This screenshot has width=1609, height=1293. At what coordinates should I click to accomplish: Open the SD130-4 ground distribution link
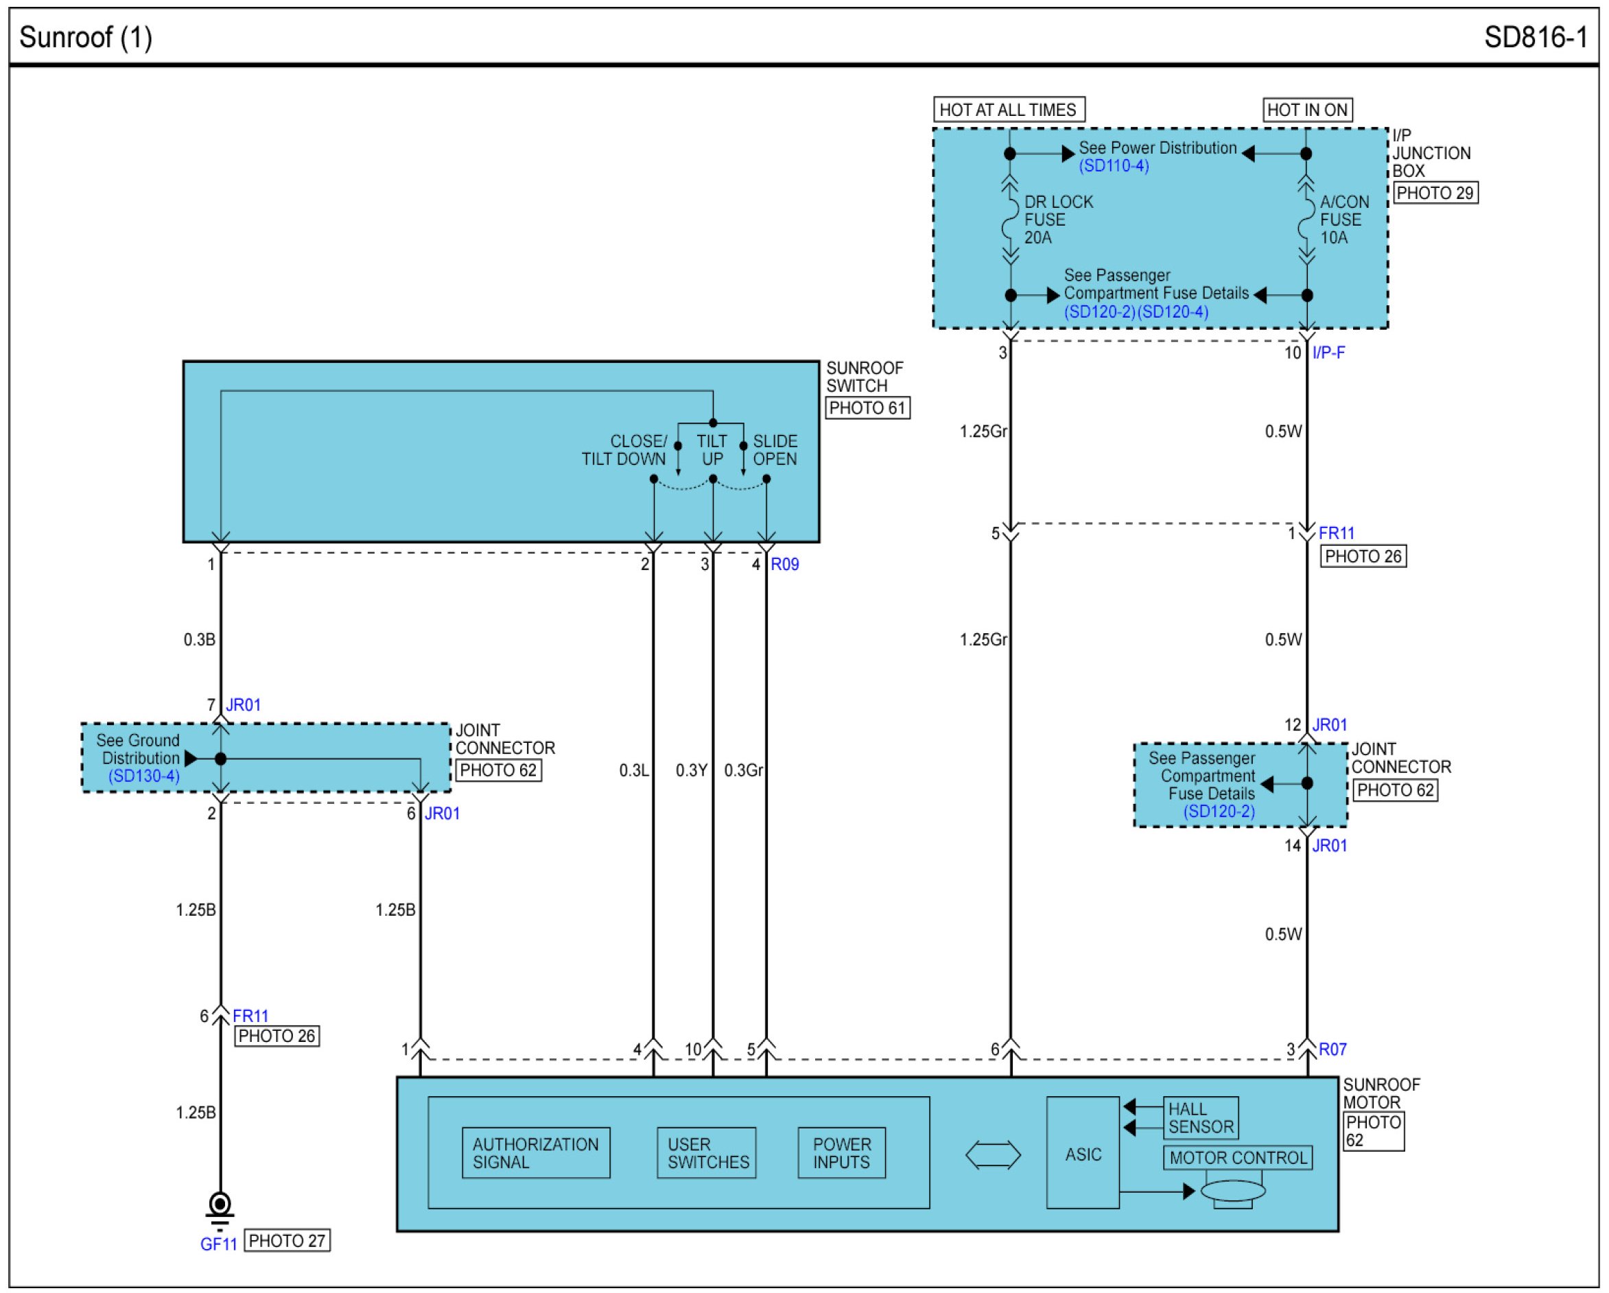[x=144, y=776]
